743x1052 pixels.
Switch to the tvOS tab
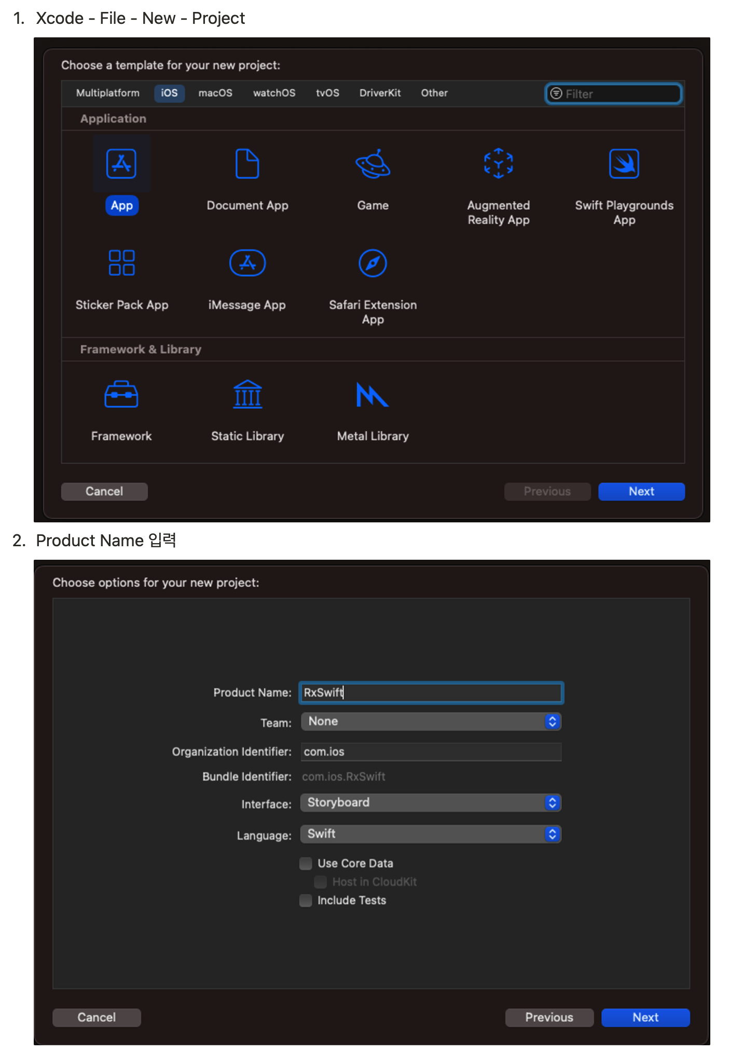[x=327, y=93]
